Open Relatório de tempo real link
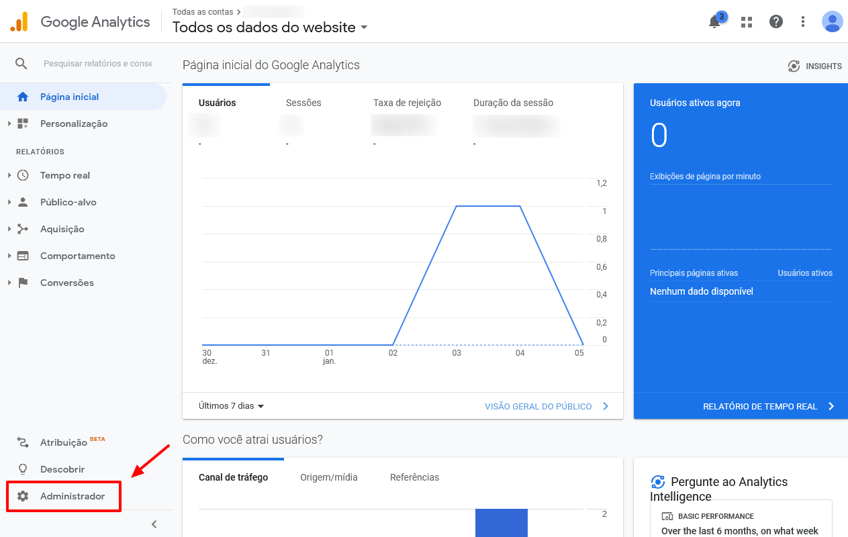The height and width of the screenshot is (537, 848). [769, 406]
